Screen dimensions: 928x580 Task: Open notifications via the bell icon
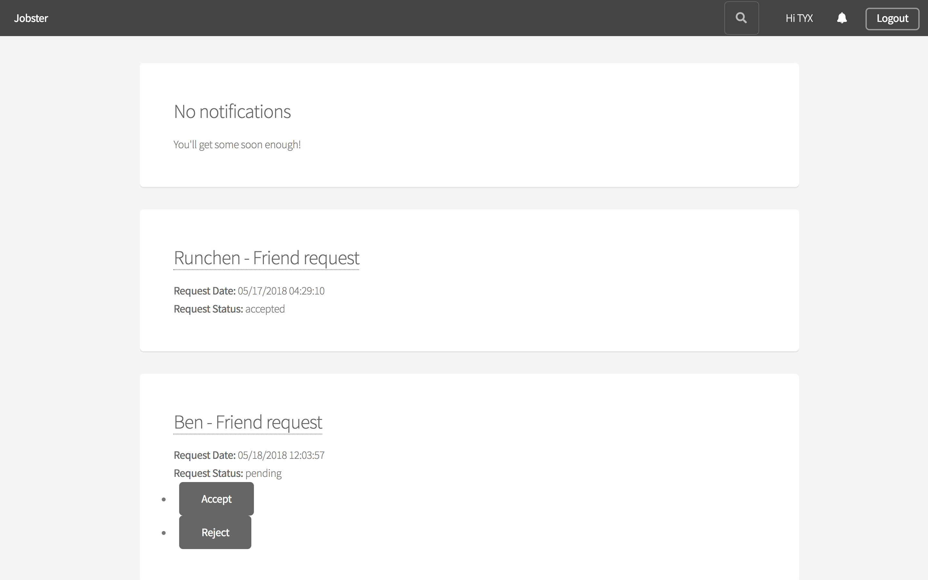(x=842, y=18)
